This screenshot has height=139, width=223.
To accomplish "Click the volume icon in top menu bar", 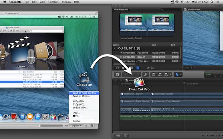I will pyautogui.click(x=182, y=2).
